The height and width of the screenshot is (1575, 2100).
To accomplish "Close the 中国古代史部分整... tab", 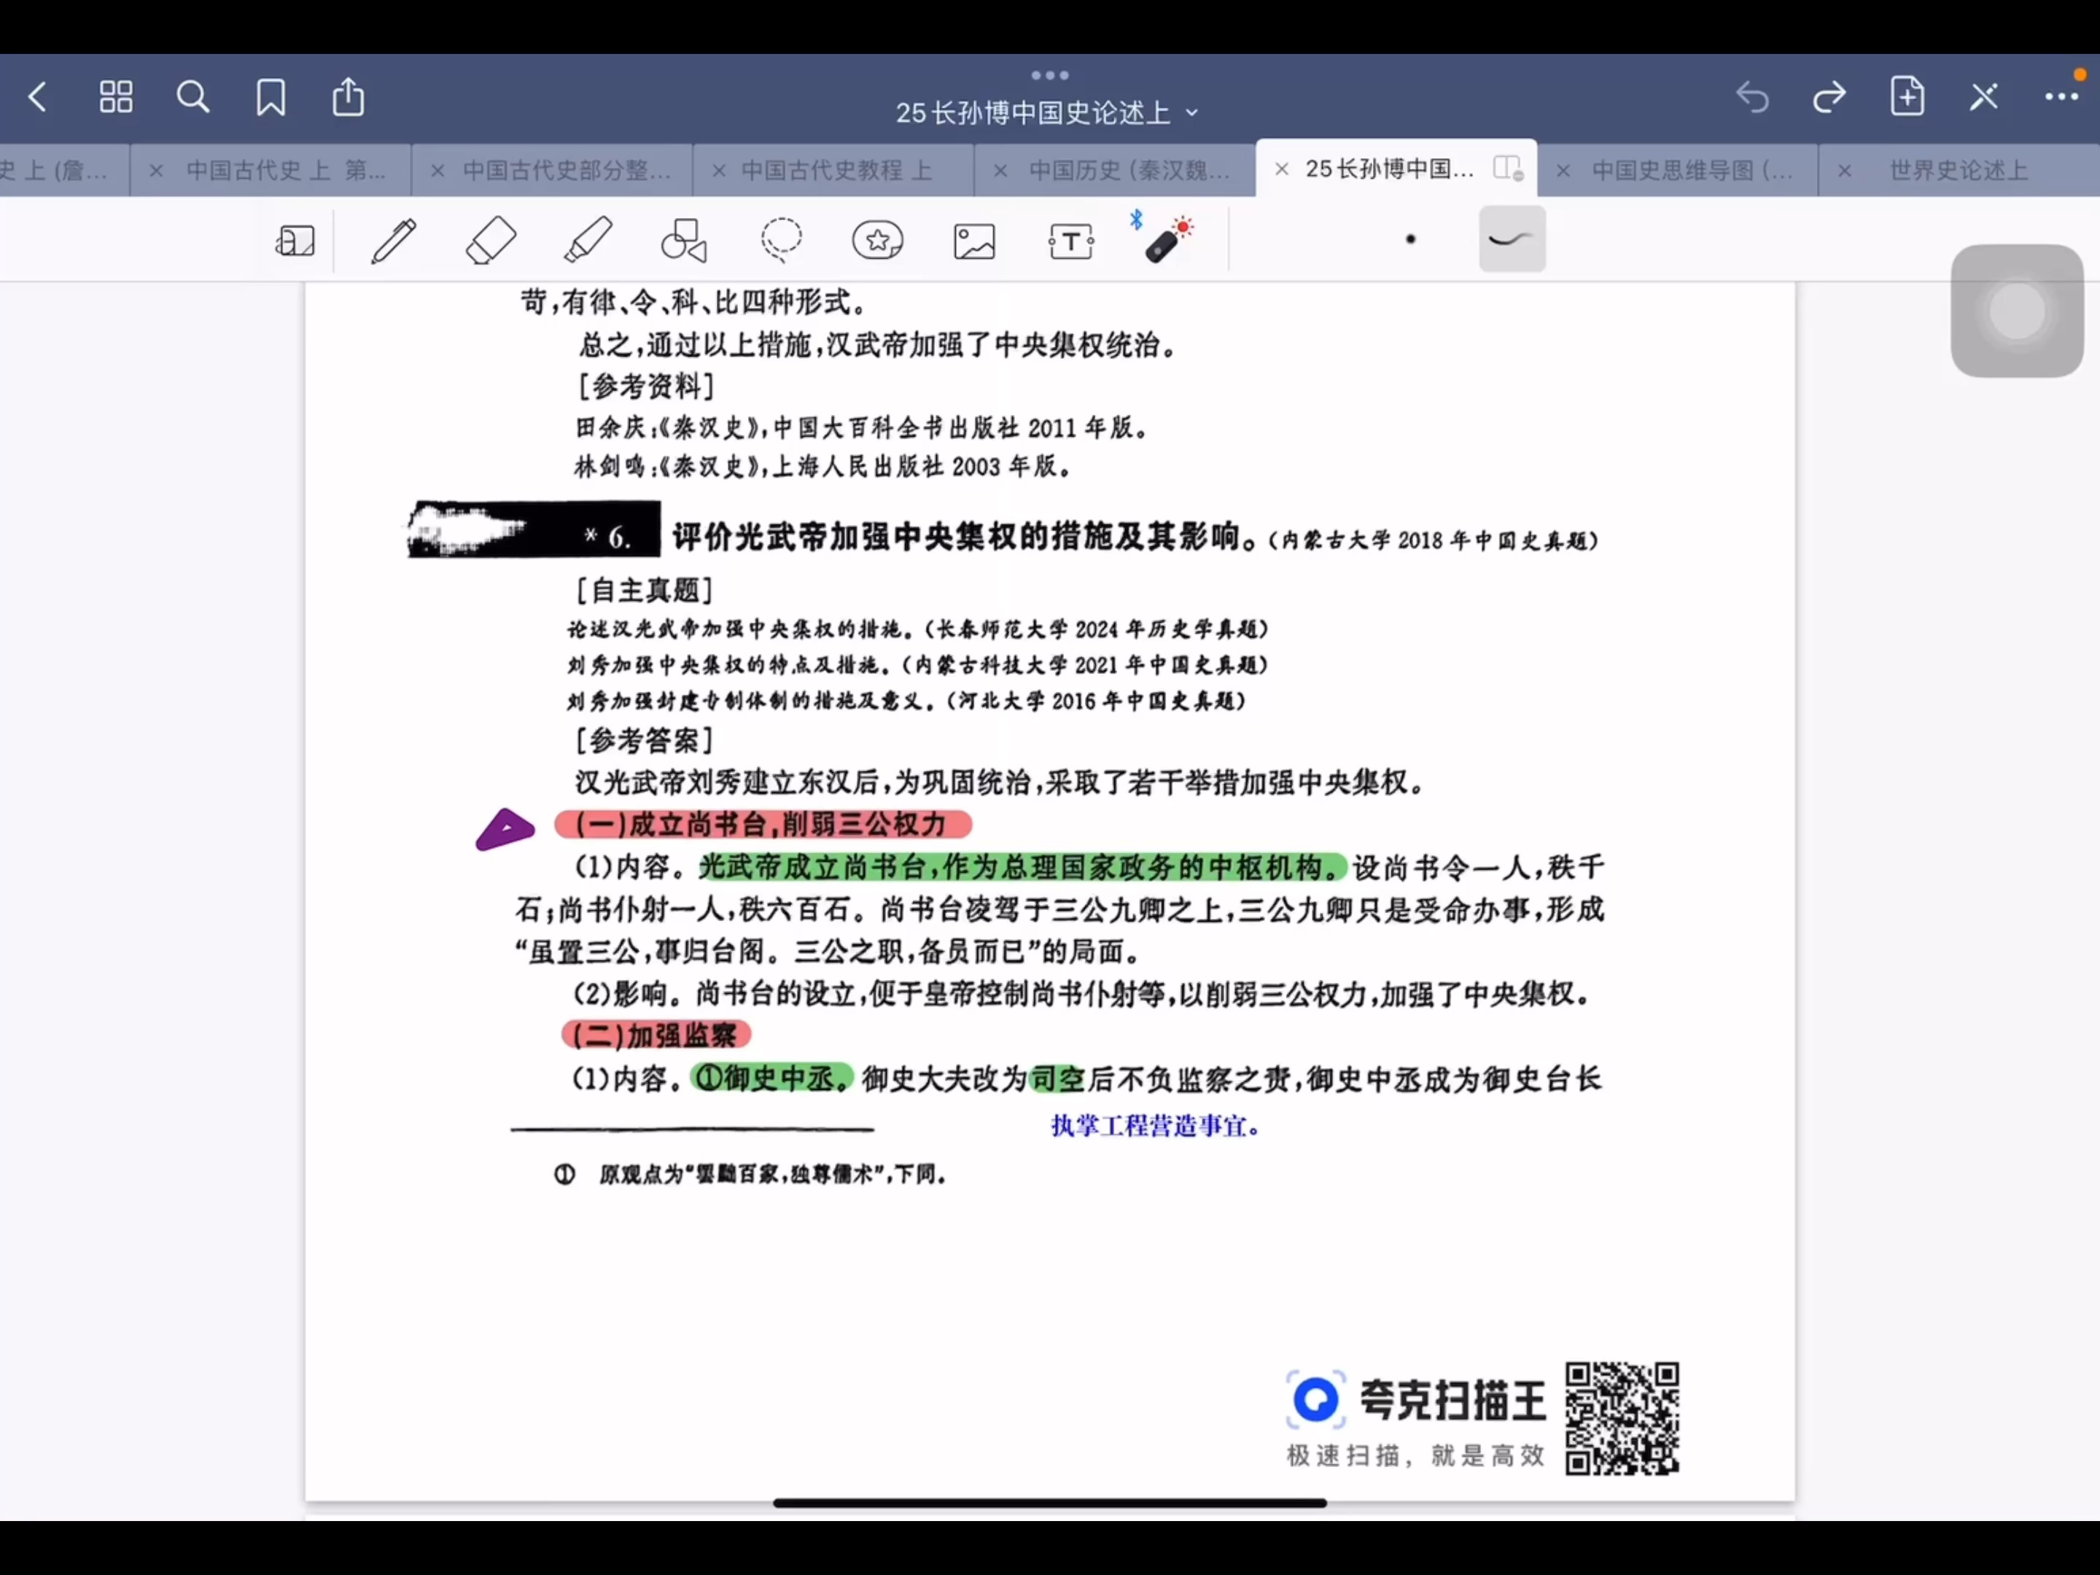I will (x=437, y=171).
